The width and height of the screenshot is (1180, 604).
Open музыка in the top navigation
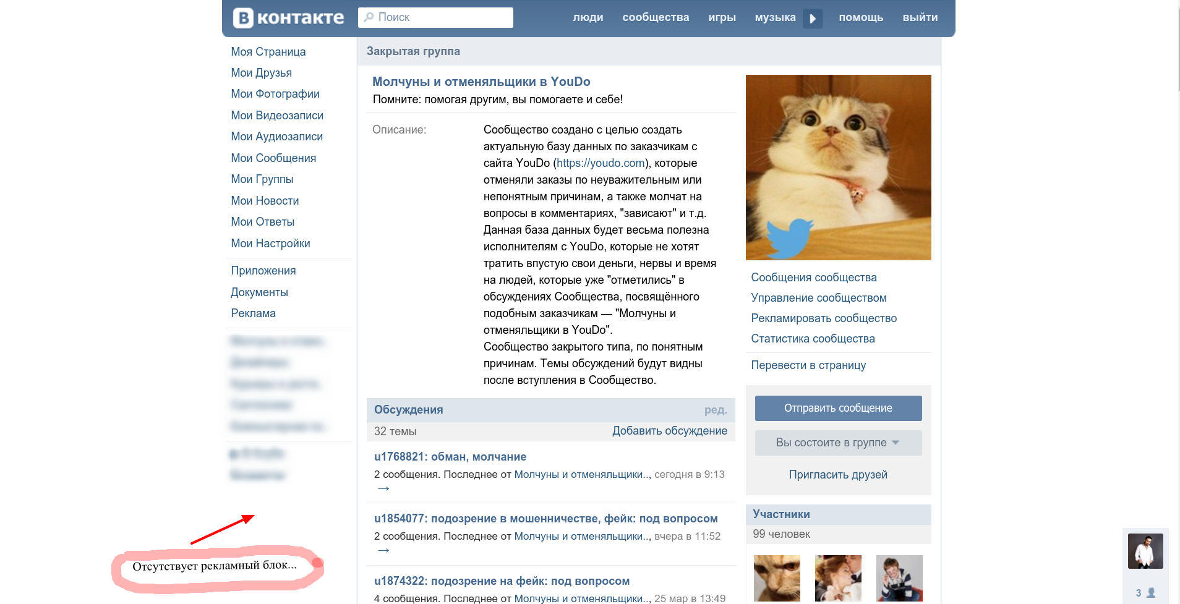tap(775, 17)
